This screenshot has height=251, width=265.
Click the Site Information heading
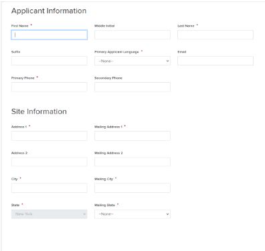coord(39,111)
